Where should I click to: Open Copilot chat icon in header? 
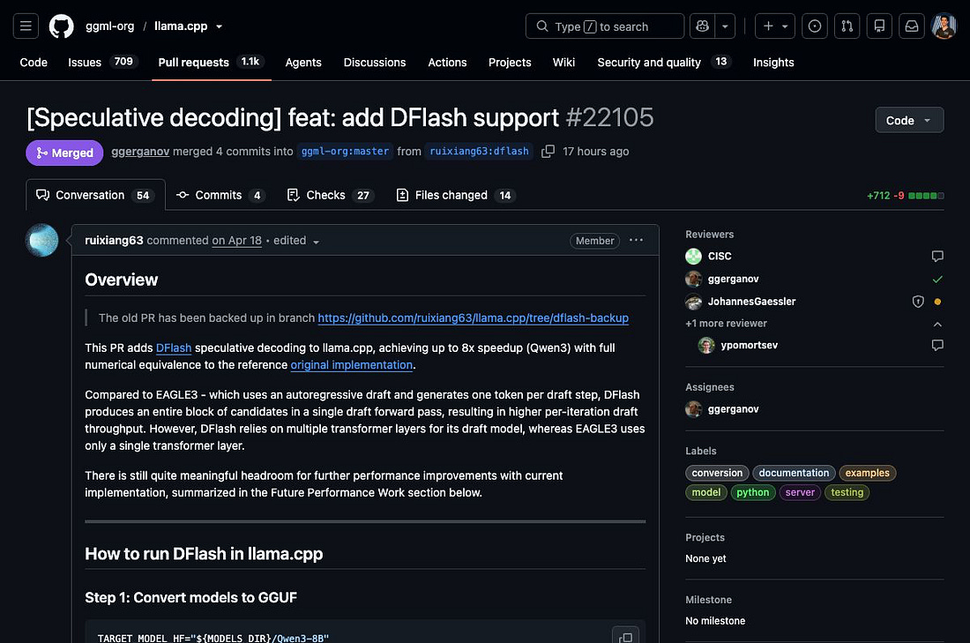[x=702, y=26]
